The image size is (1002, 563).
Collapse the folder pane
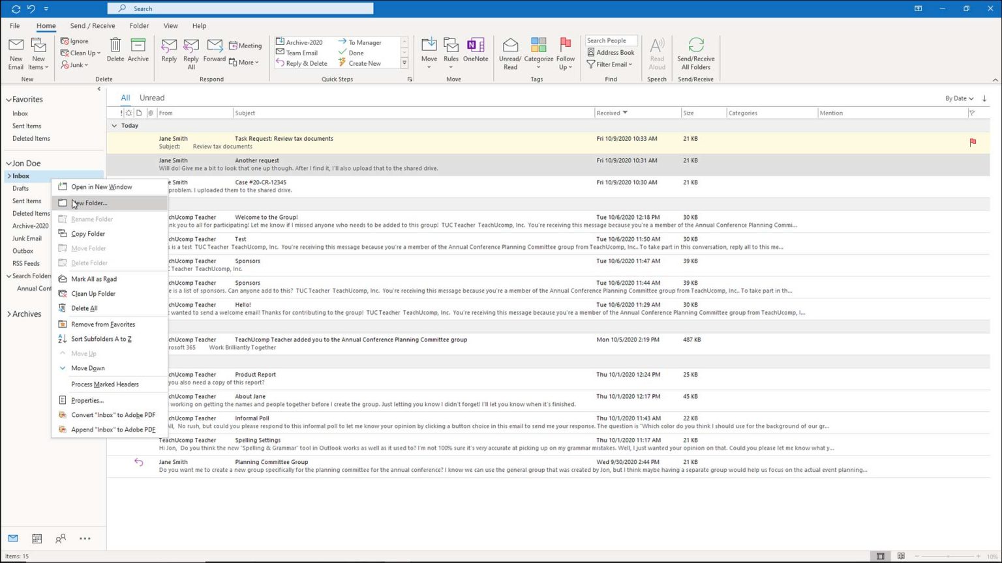pos(99,89)
